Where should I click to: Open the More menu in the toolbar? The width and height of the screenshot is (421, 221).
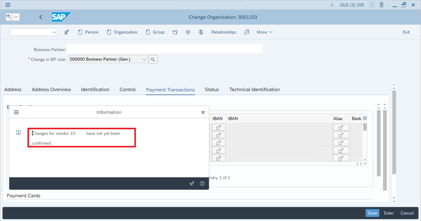pyautogui.click(x=264, y=32)
